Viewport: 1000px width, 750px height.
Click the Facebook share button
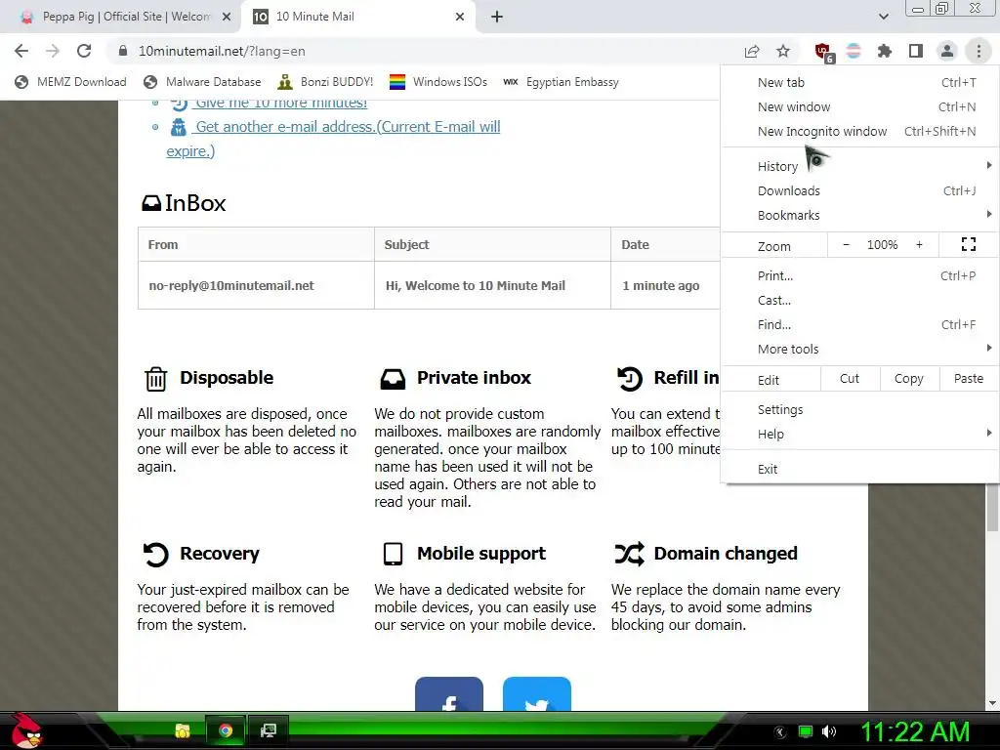pos(449,694)
